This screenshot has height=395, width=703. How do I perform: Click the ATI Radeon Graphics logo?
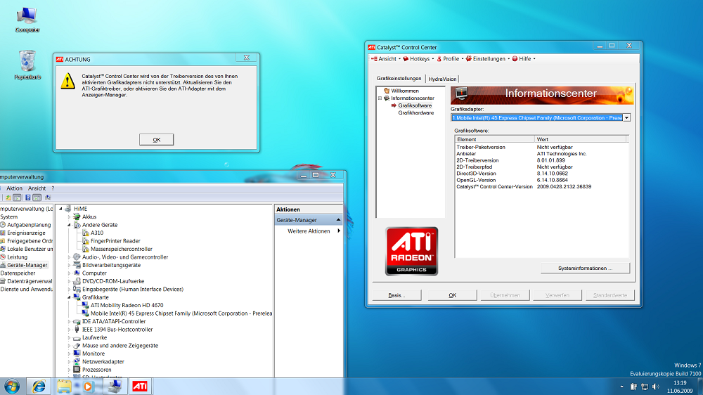pyautogui.click(x=411, y=251)
